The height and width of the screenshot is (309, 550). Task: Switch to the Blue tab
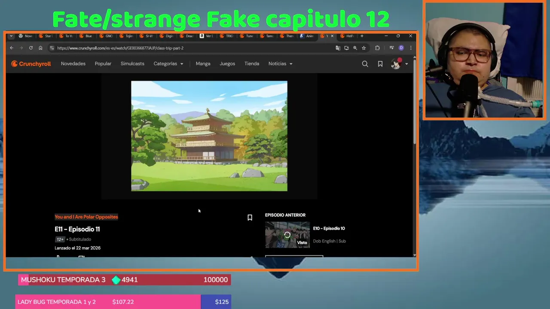[86, 36]
